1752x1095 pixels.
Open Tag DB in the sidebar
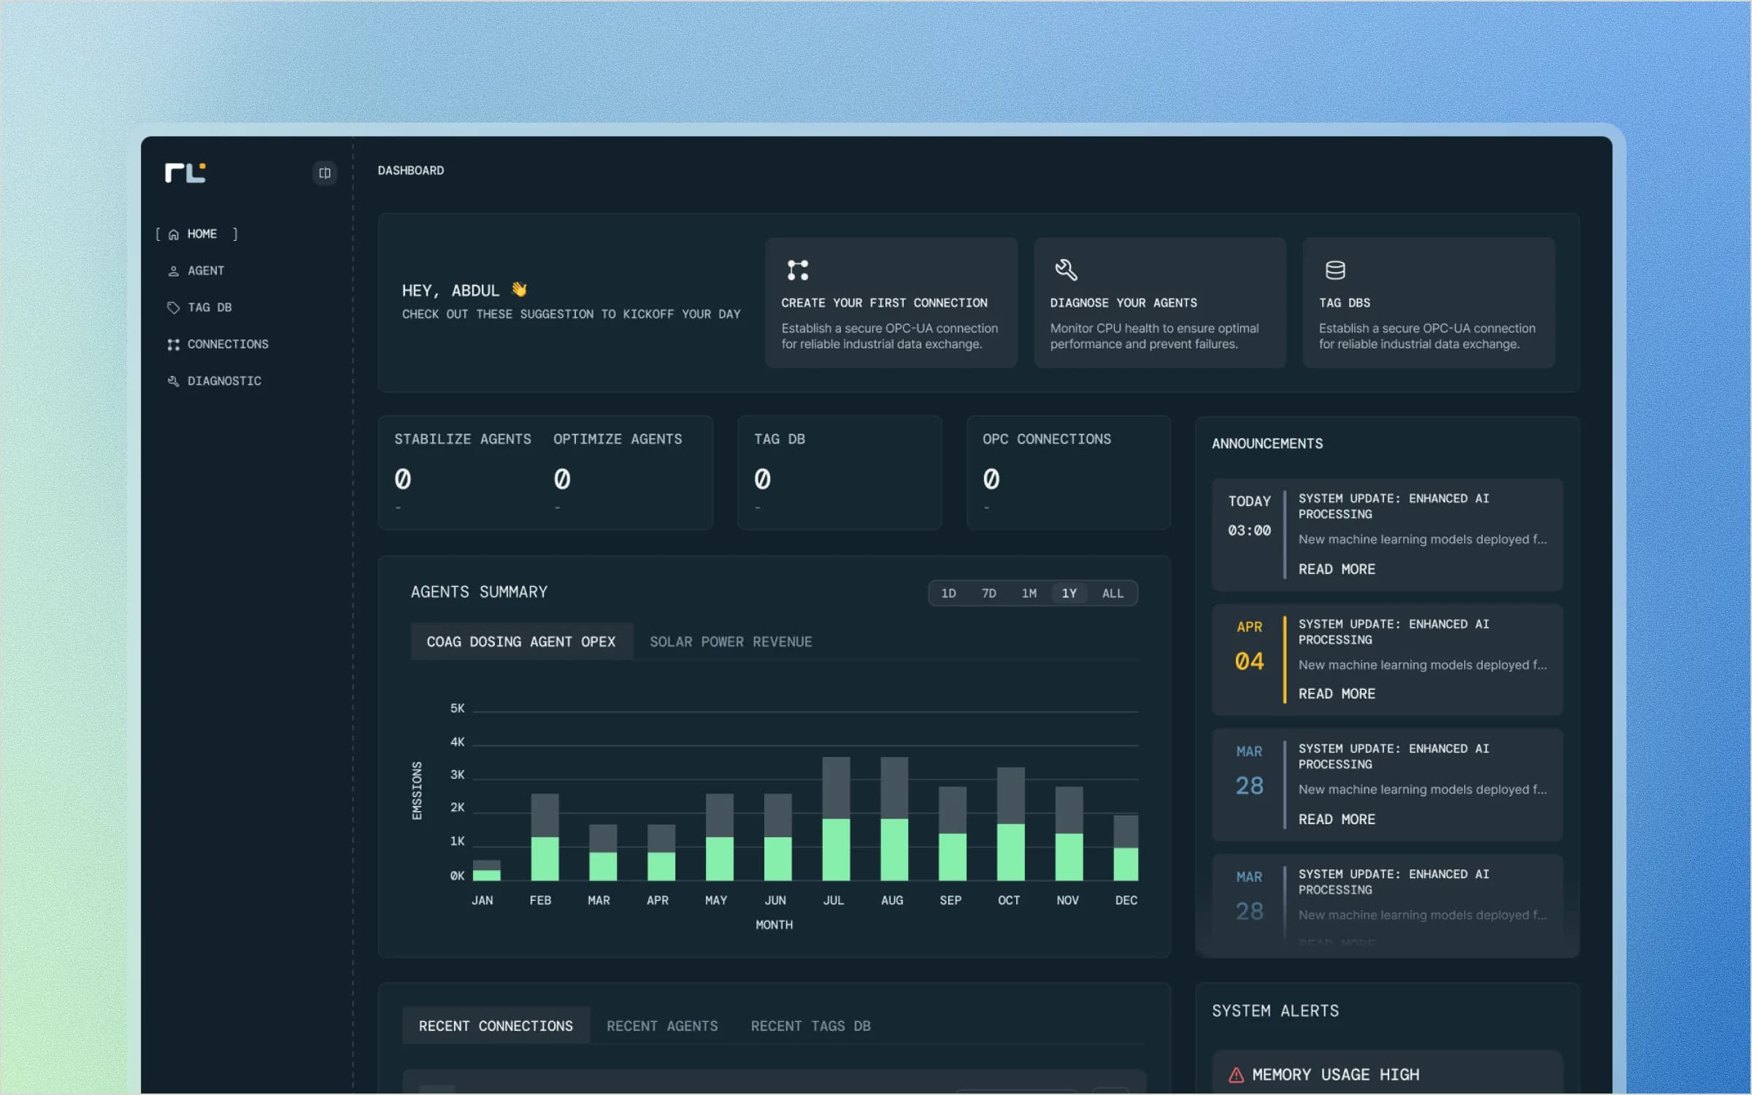tap(201, 307)
